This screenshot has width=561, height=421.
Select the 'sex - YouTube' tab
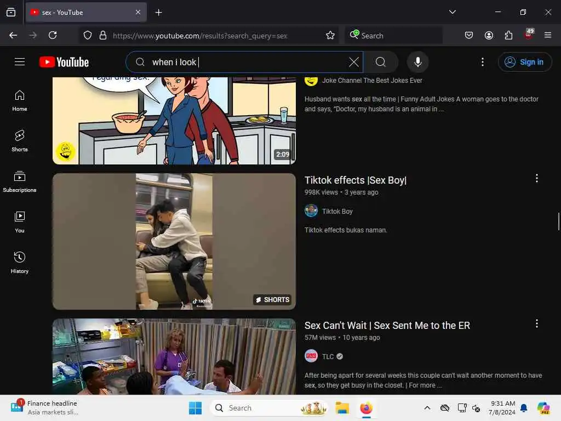[86, 12]
